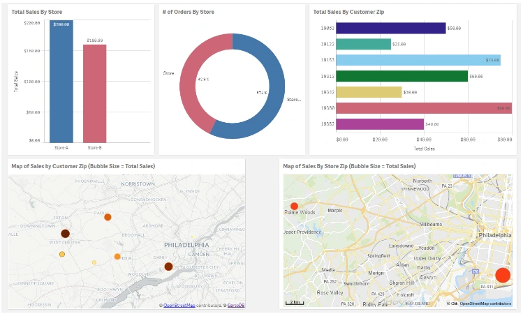Select the teal 19122 bar

point(363,44)
